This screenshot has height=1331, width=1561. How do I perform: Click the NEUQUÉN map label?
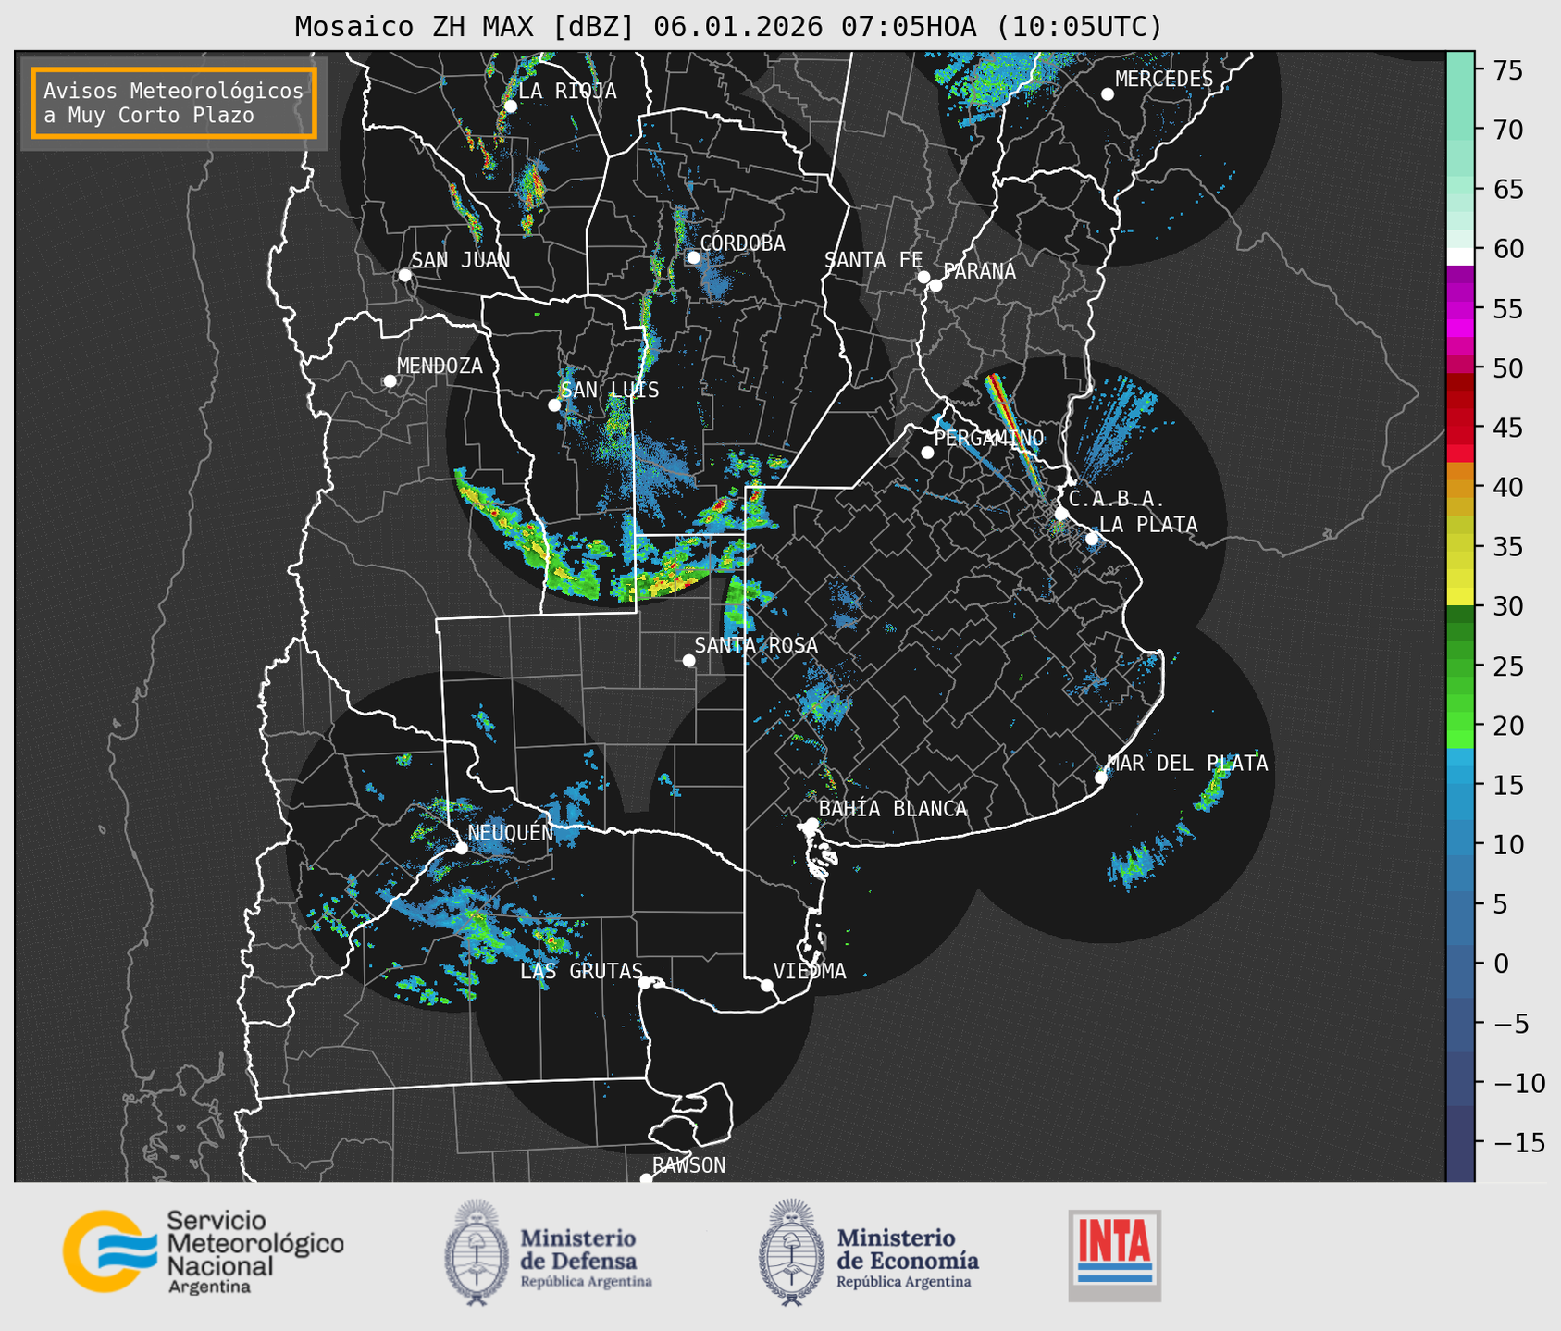coord(511,832)
